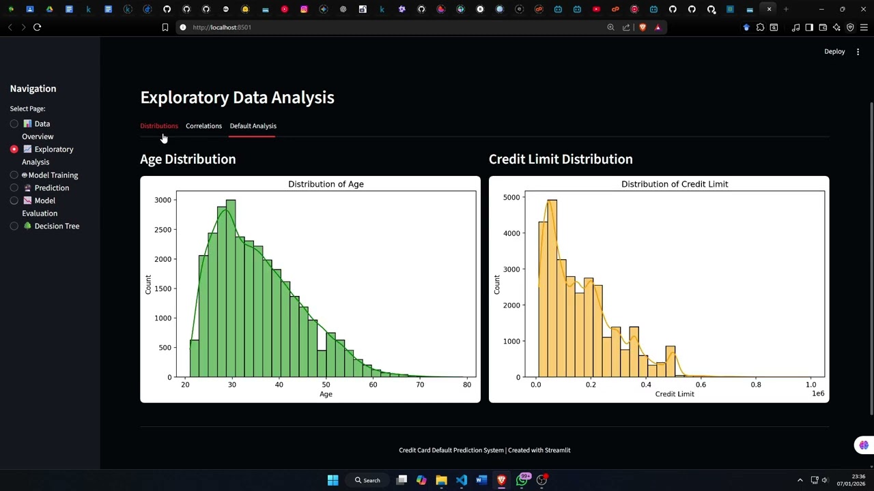The image size is (874, 491).
Task: Switch to the Google Drive browser tab
Action: tap(49, 10)
